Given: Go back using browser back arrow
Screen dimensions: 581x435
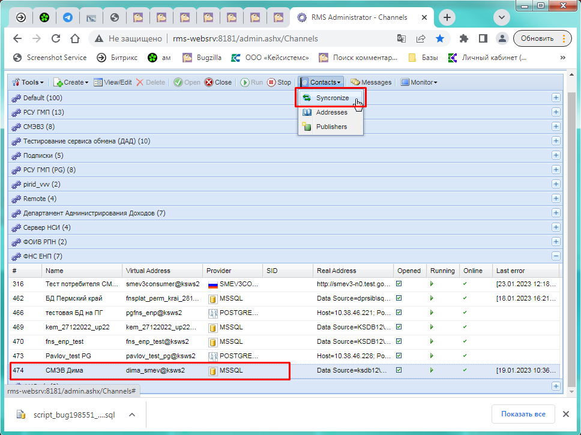Looking at the screenshot, I should click(x=17, y=38).
